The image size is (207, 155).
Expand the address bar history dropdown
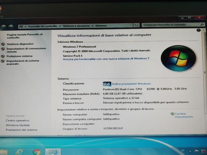(x=130, y=25)
